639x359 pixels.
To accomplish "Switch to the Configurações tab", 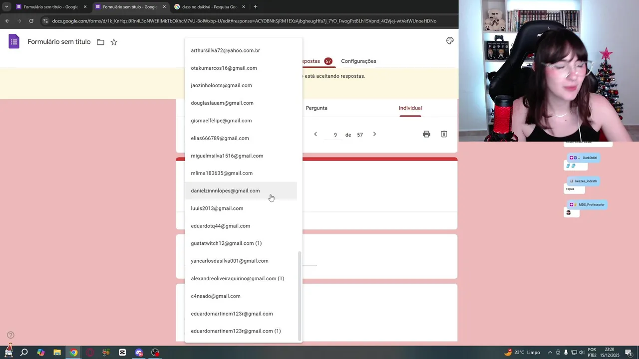I will [x=358, y=61].
